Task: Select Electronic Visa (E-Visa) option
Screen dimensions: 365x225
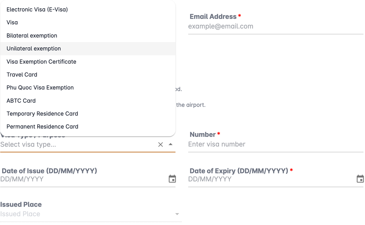Action: [x=88, y=9]
